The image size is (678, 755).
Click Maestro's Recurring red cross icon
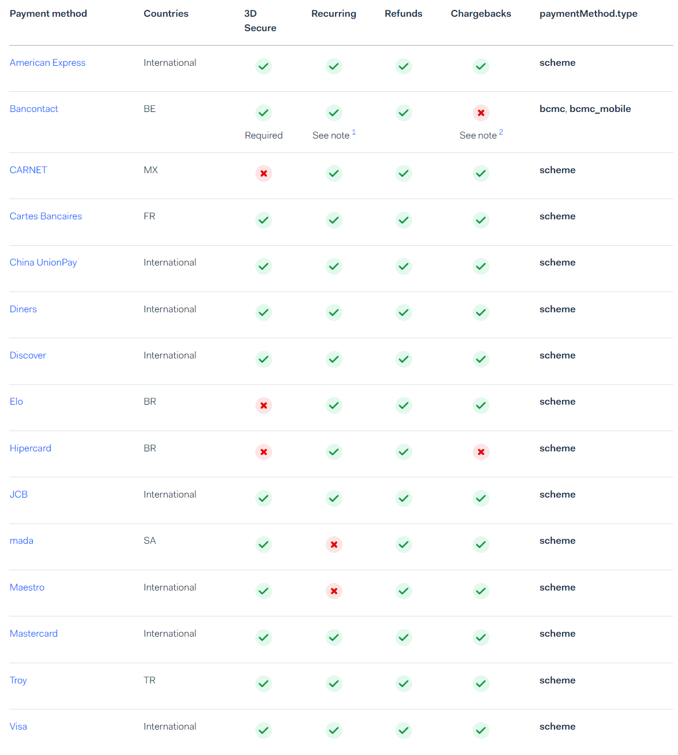coord(334,591)
